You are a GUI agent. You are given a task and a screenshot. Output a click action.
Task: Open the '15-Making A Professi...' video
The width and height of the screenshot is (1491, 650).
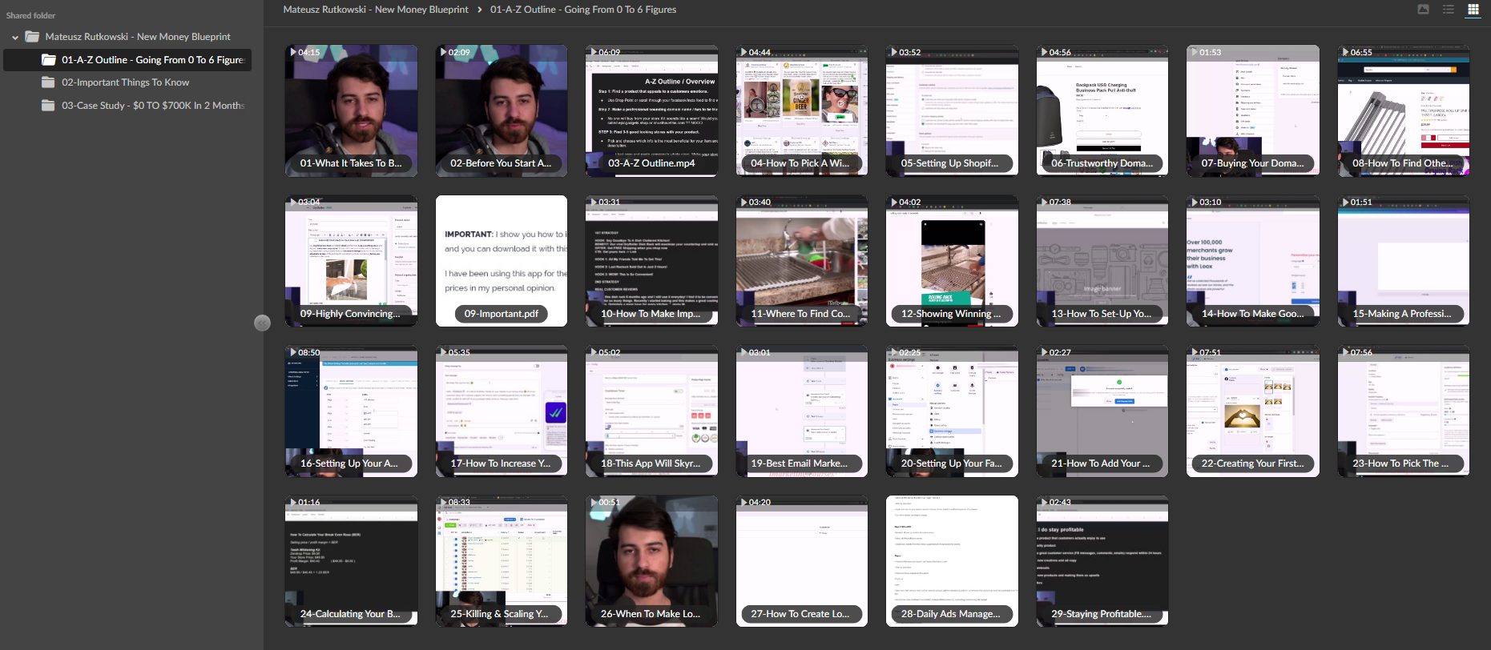tap(1404, 261)
